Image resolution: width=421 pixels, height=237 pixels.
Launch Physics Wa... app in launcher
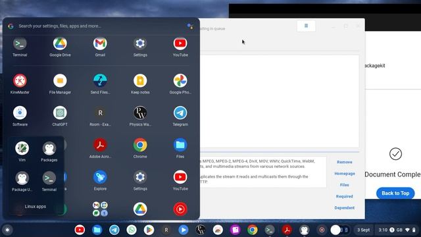coord(140,113)
